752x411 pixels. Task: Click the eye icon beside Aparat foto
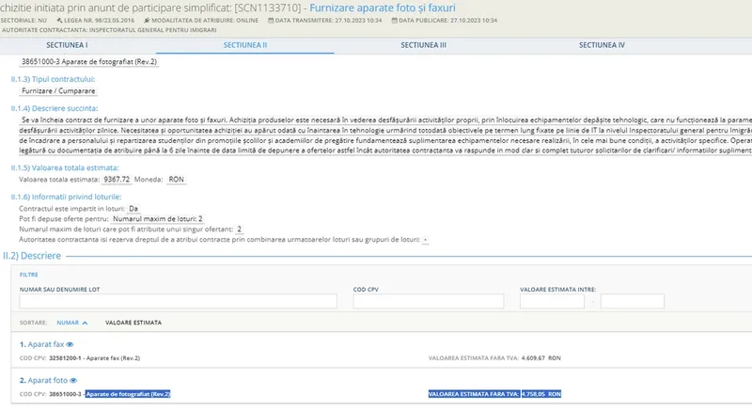73,380
